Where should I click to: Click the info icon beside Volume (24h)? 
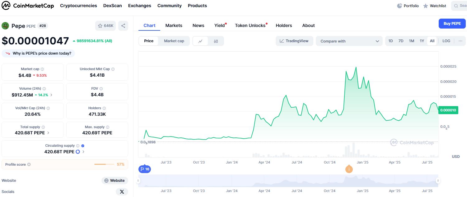(x=44, y=89)
